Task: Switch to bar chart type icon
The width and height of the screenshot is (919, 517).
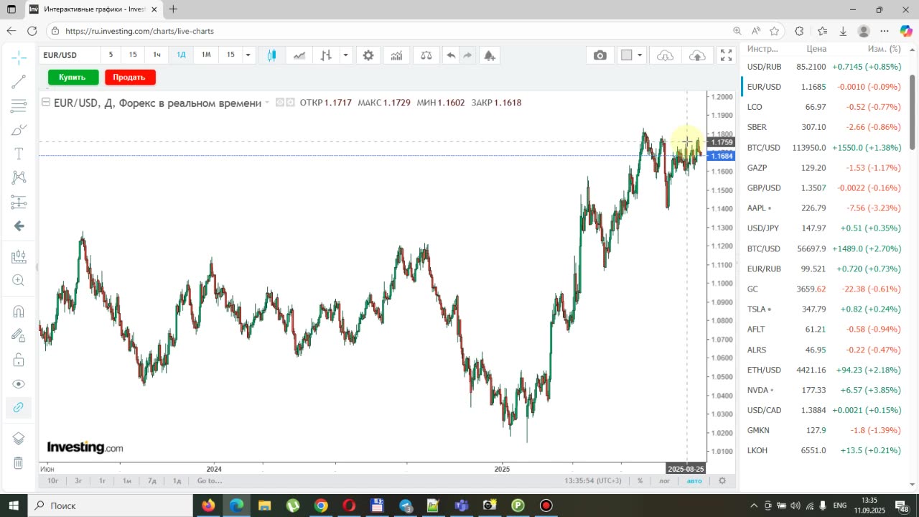Action: point(326,55)
